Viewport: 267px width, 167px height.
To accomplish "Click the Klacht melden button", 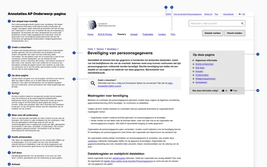I will [x=234, y=33].
